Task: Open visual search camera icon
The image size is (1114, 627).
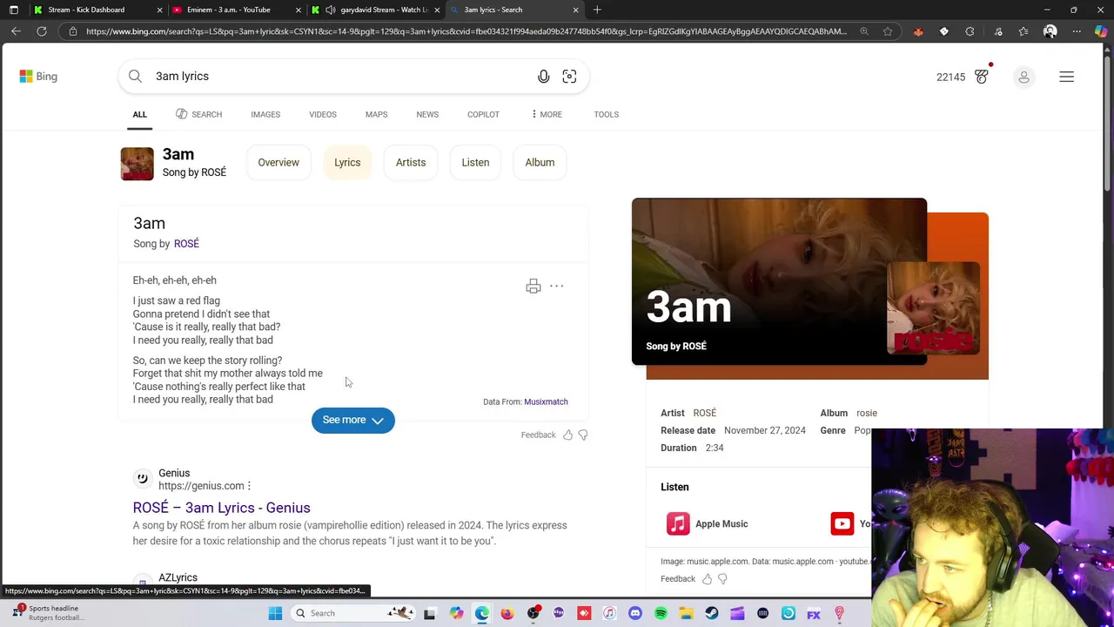Action: 569,77
